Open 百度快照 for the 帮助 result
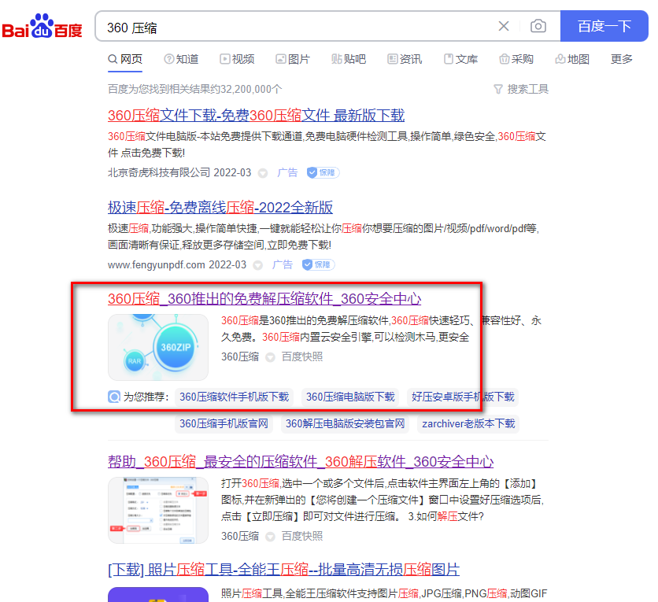Viewport: 658px width, 602px height. click(302, 536)
